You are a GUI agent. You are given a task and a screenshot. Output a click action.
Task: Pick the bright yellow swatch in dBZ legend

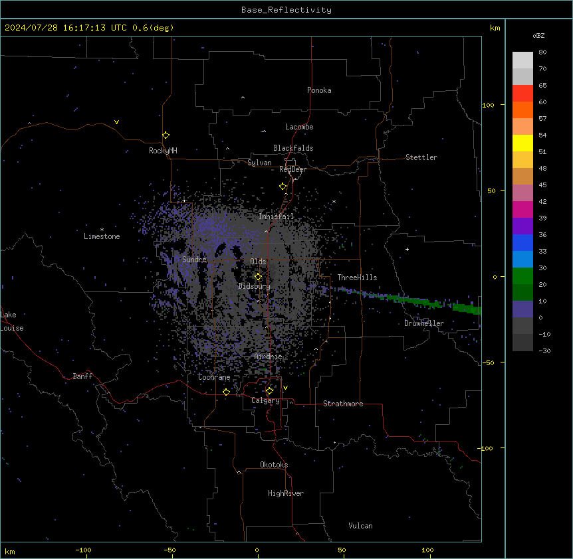coord(522,143)
